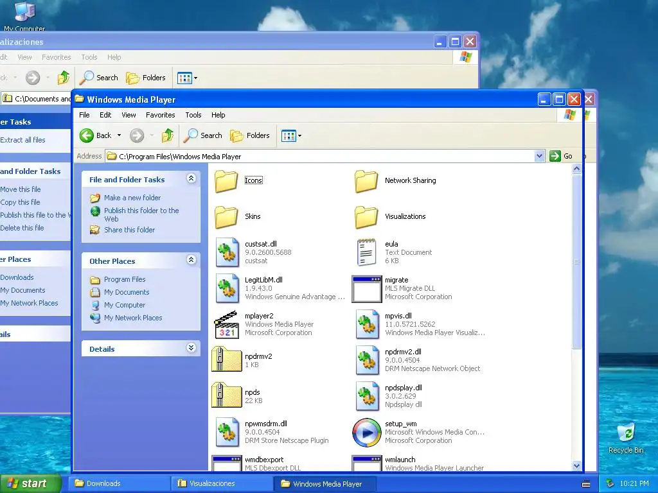The image size is (658, 493).
Task: Click Up folder icon in Windows Media Player window
Action: pos(168,135)
